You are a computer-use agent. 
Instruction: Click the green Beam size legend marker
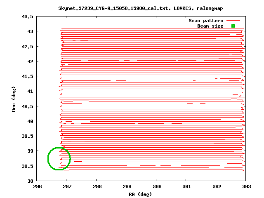[x=233, y=26]
